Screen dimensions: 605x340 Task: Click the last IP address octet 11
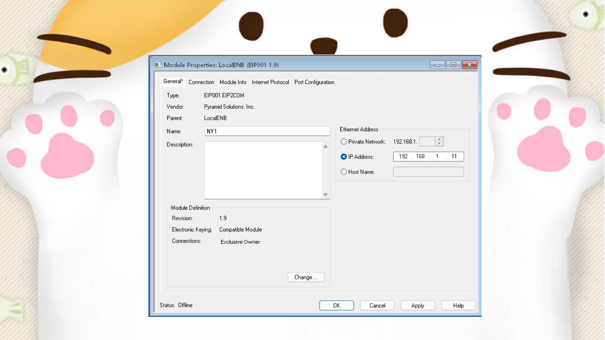tap(454, 156)
